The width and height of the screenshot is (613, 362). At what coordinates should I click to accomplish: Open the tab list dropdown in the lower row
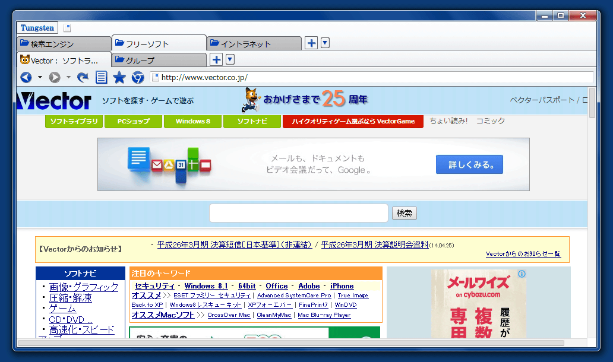pos(230,60)
